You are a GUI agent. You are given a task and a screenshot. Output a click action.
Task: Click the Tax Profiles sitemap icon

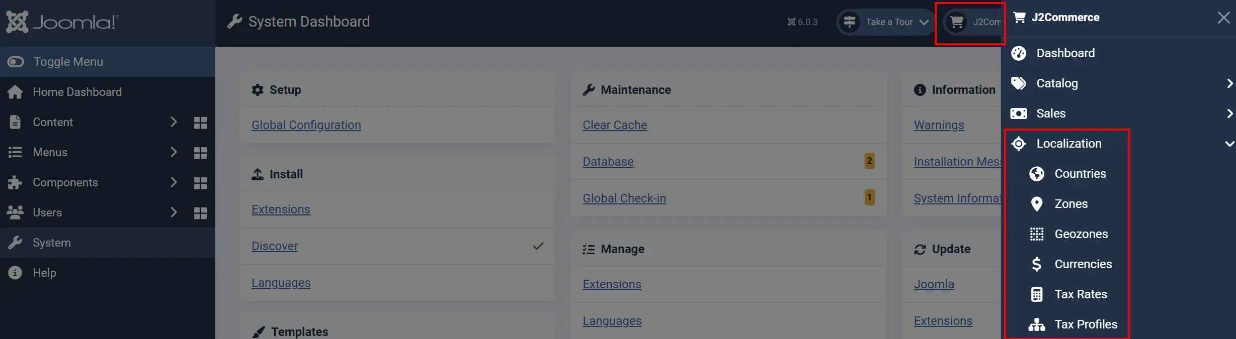coord(1037,324)
